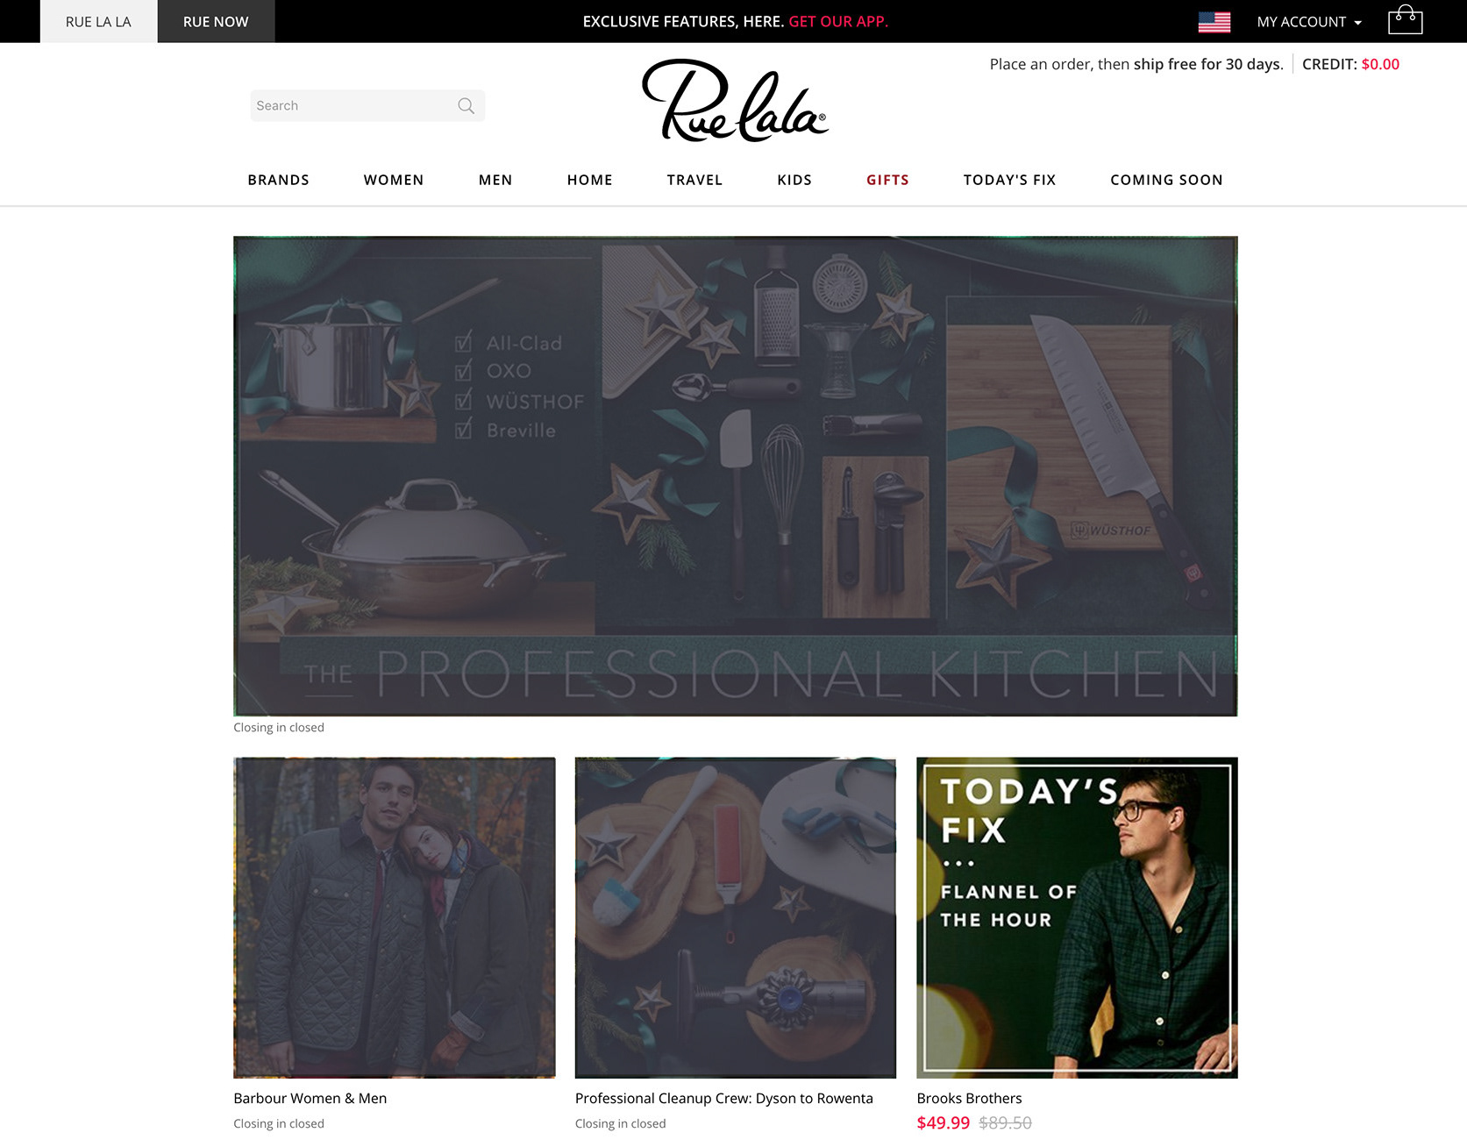Open the Travel section
This screenshot has height=1147, width=1467.
pyautogui.click(x=694, y=180)
